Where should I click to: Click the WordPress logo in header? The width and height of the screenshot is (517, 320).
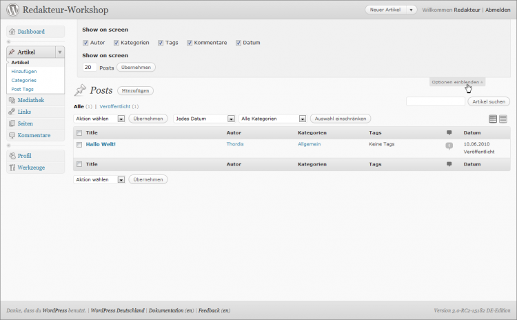(13, 10)
